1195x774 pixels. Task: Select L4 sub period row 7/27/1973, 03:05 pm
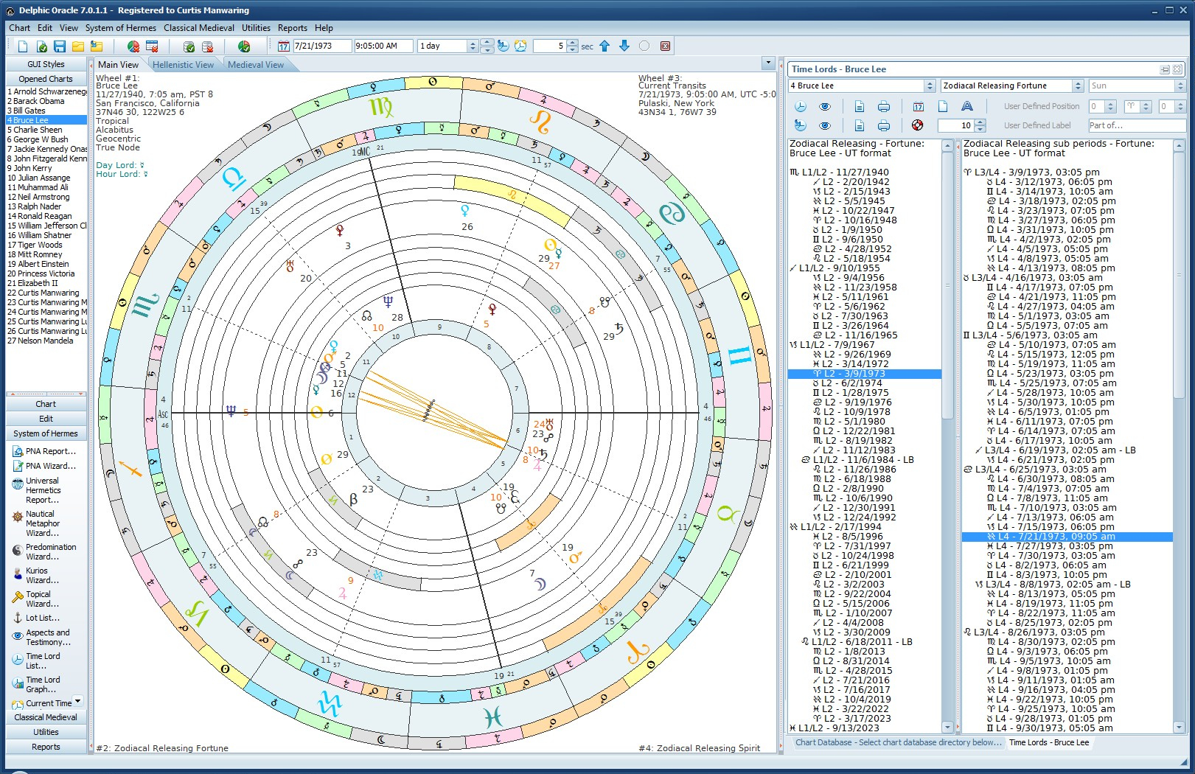1067,546
